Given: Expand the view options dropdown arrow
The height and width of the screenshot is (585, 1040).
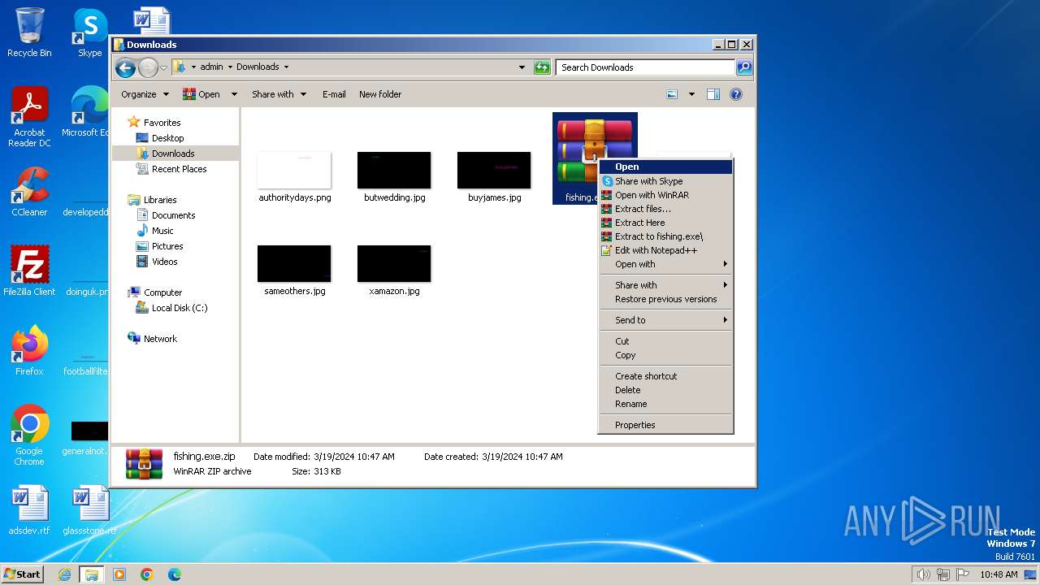Looking at the screenshot, I should [x=691, y=94].
